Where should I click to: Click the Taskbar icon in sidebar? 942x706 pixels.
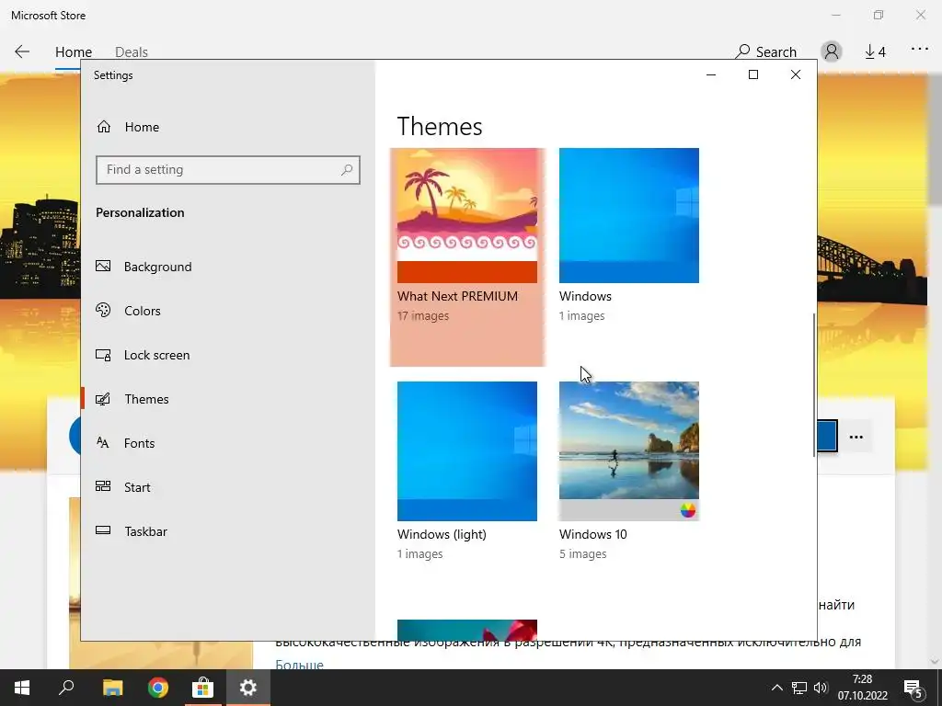103,530
